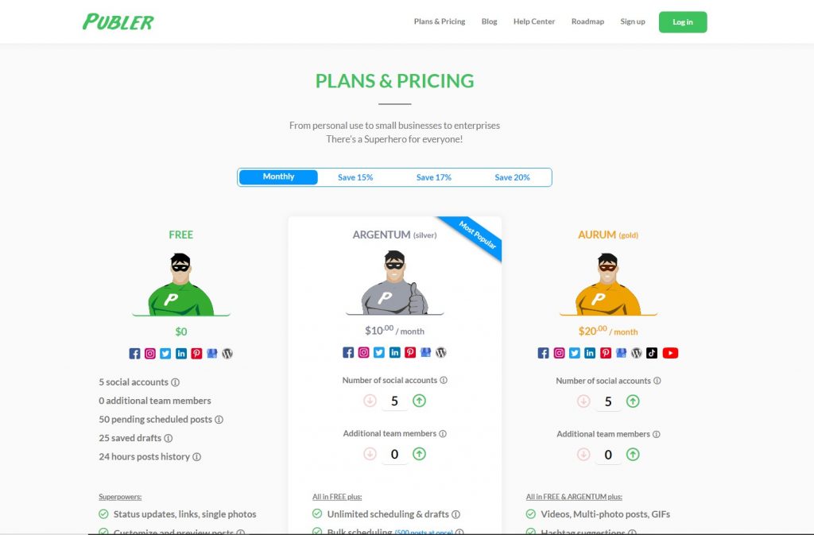Switch billing to Save 15%
The height and width of the screenshot is (535, 814).
pos(355,177)
